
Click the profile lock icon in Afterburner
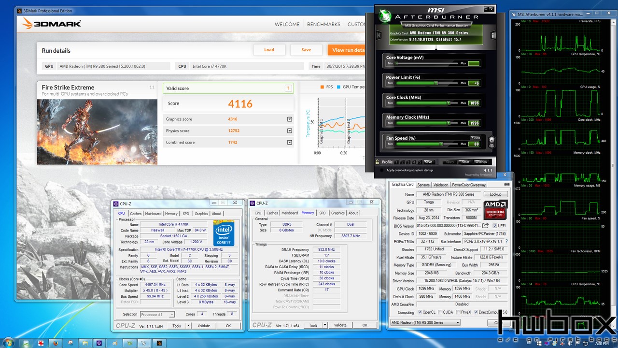[378, 162]
